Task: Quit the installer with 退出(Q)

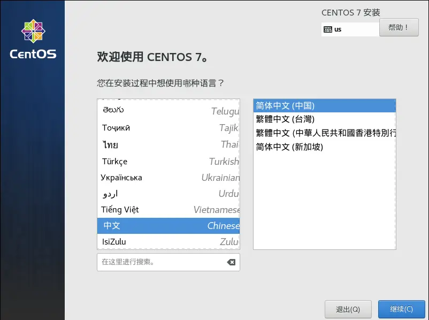Action: 348,309
